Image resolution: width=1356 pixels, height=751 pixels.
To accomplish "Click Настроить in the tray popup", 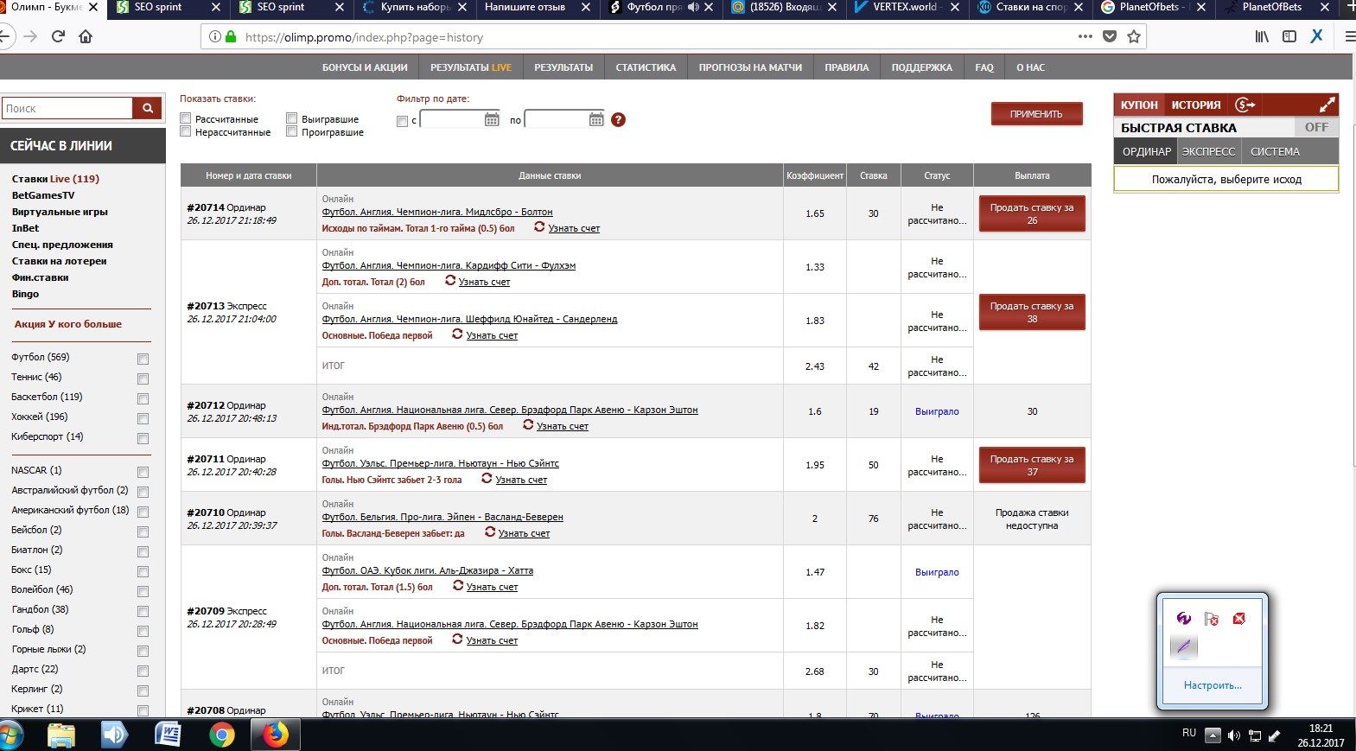I will point(1213,685).
